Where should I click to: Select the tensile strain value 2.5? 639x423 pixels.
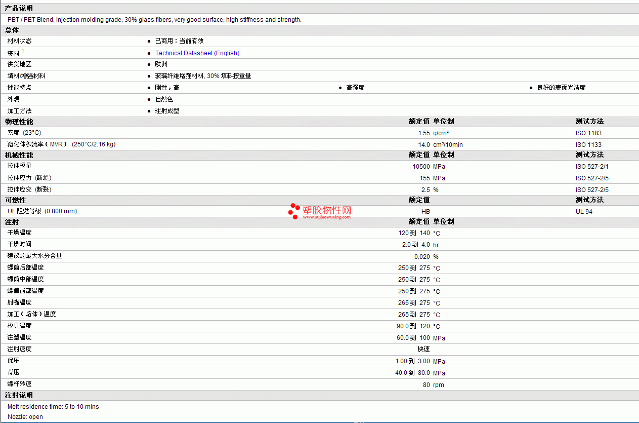tap(425, 190)
